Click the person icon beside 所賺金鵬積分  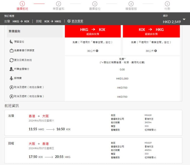pyautogui.click(x=11, y=69)
